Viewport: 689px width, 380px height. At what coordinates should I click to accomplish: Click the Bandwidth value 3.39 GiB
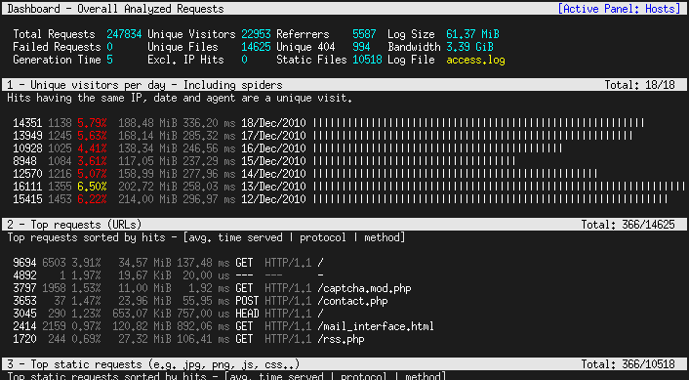click(x=469, y=47)
